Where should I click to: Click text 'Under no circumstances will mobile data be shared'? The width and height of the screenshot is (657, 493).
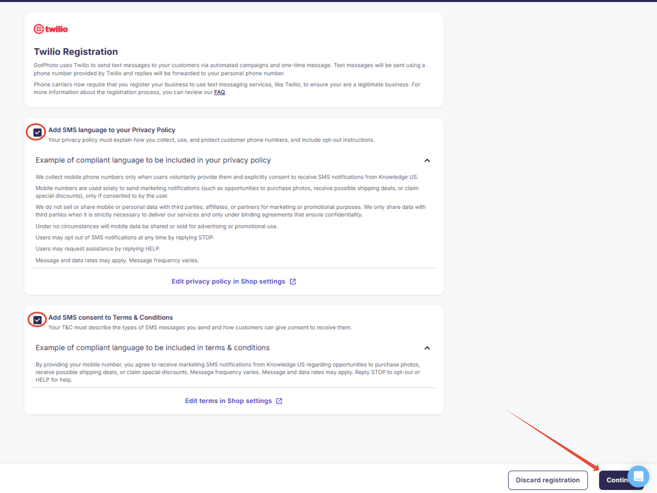pyautogui.click(x=157, y=226)
